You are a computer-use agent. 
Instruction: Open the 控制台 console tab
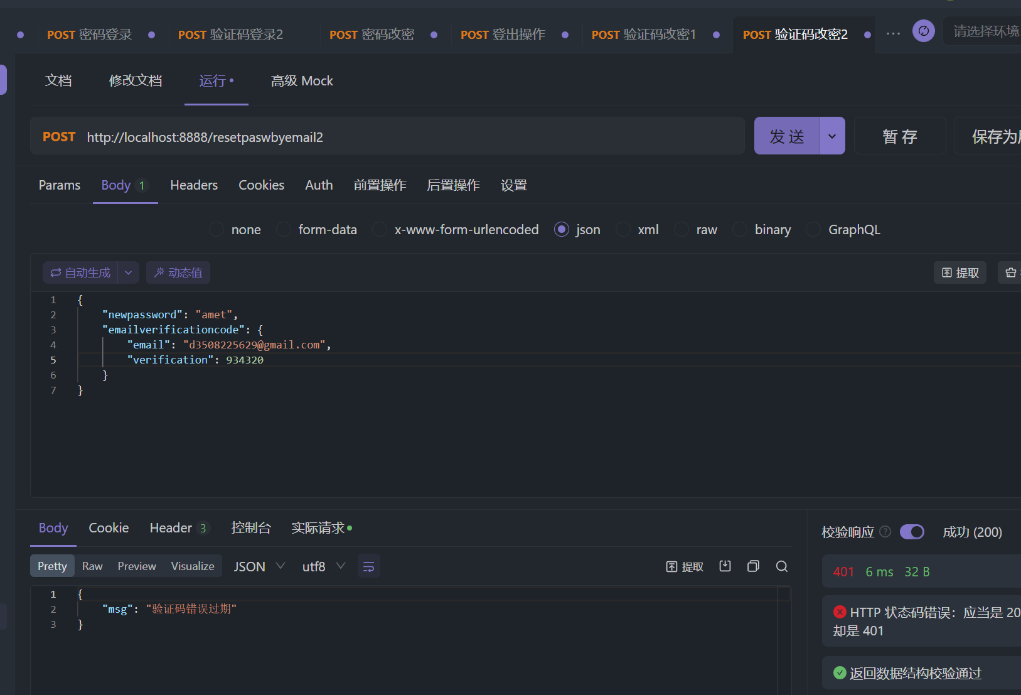click(251, 528)
